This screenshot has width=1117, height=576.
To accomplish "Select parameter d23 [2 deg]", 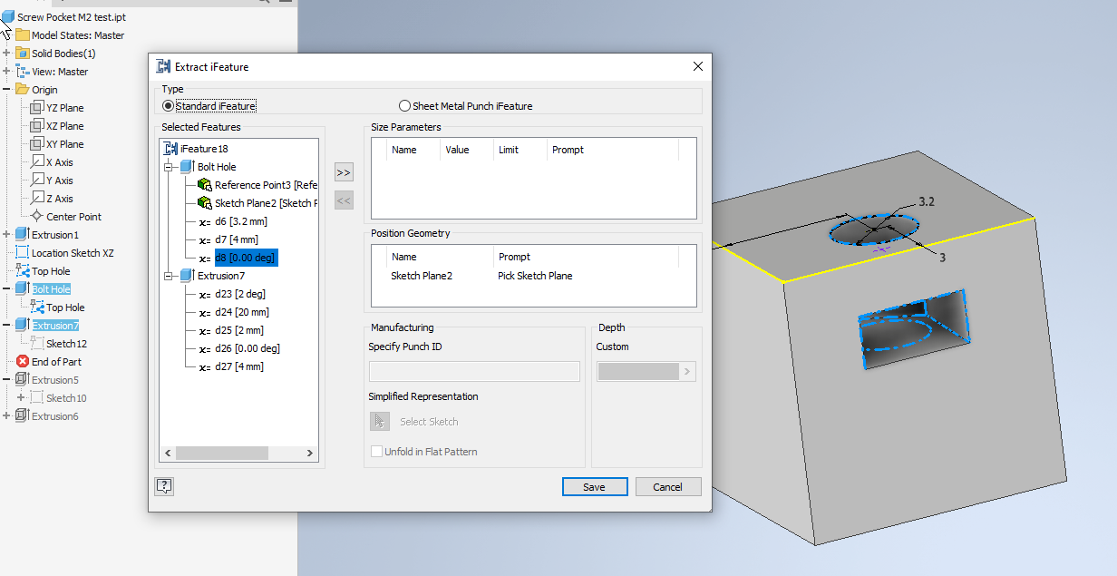I will (240, 294).
